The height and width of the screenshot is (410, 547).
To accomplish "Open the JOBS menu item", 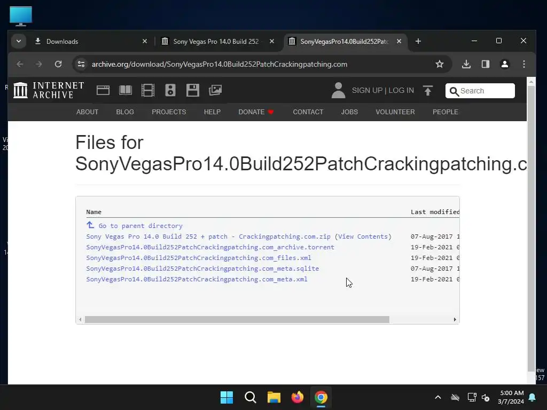I will click(x=349, y=112).
